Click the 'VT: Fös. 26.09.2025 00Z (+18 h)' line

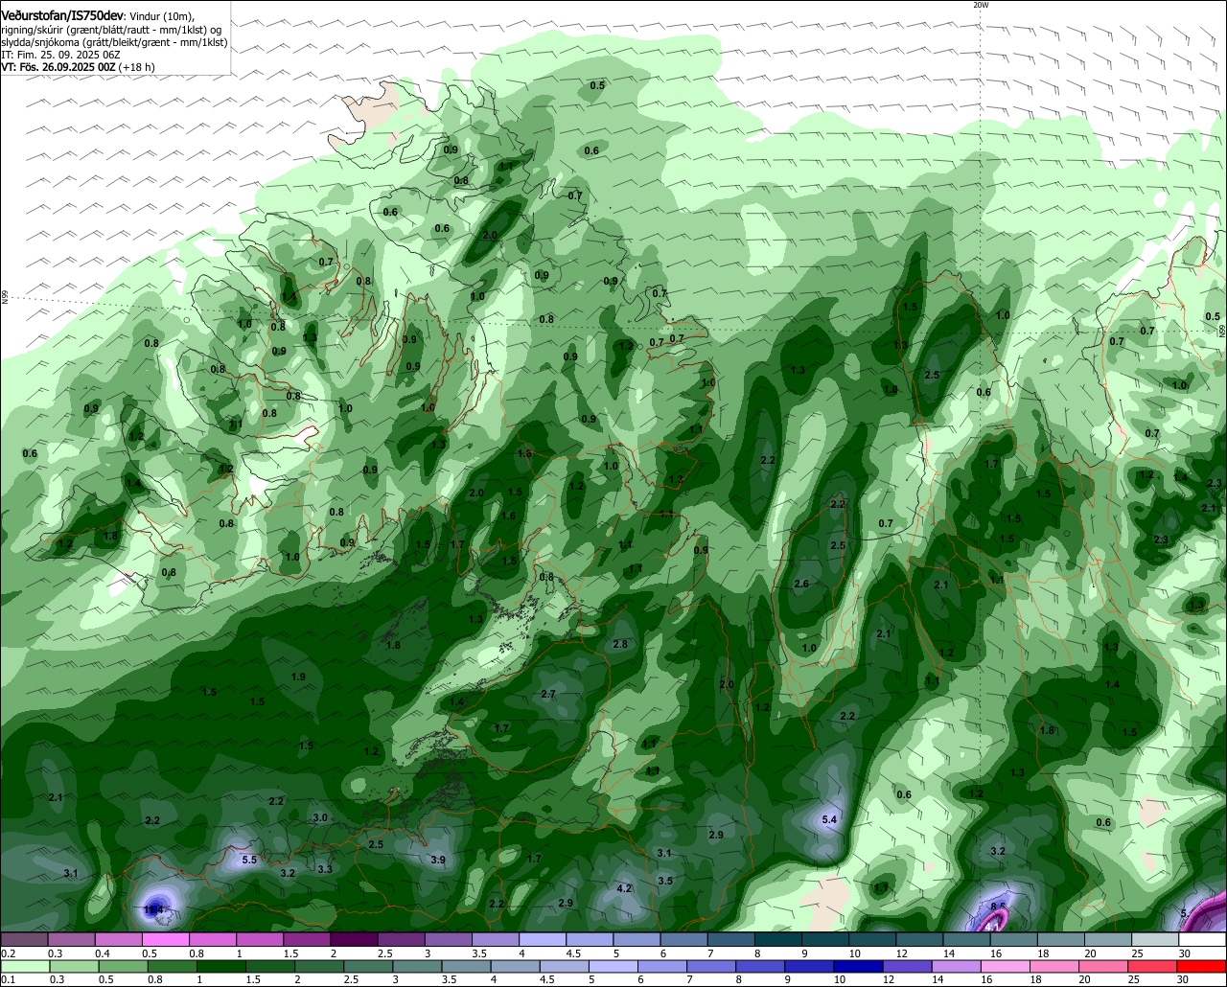[78, 67]
